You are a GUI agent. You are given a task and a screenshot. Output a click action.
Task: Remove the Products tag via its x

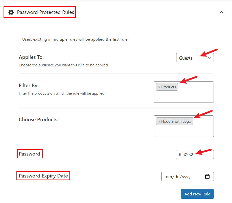pyautogui.click(x=159, y=87)
